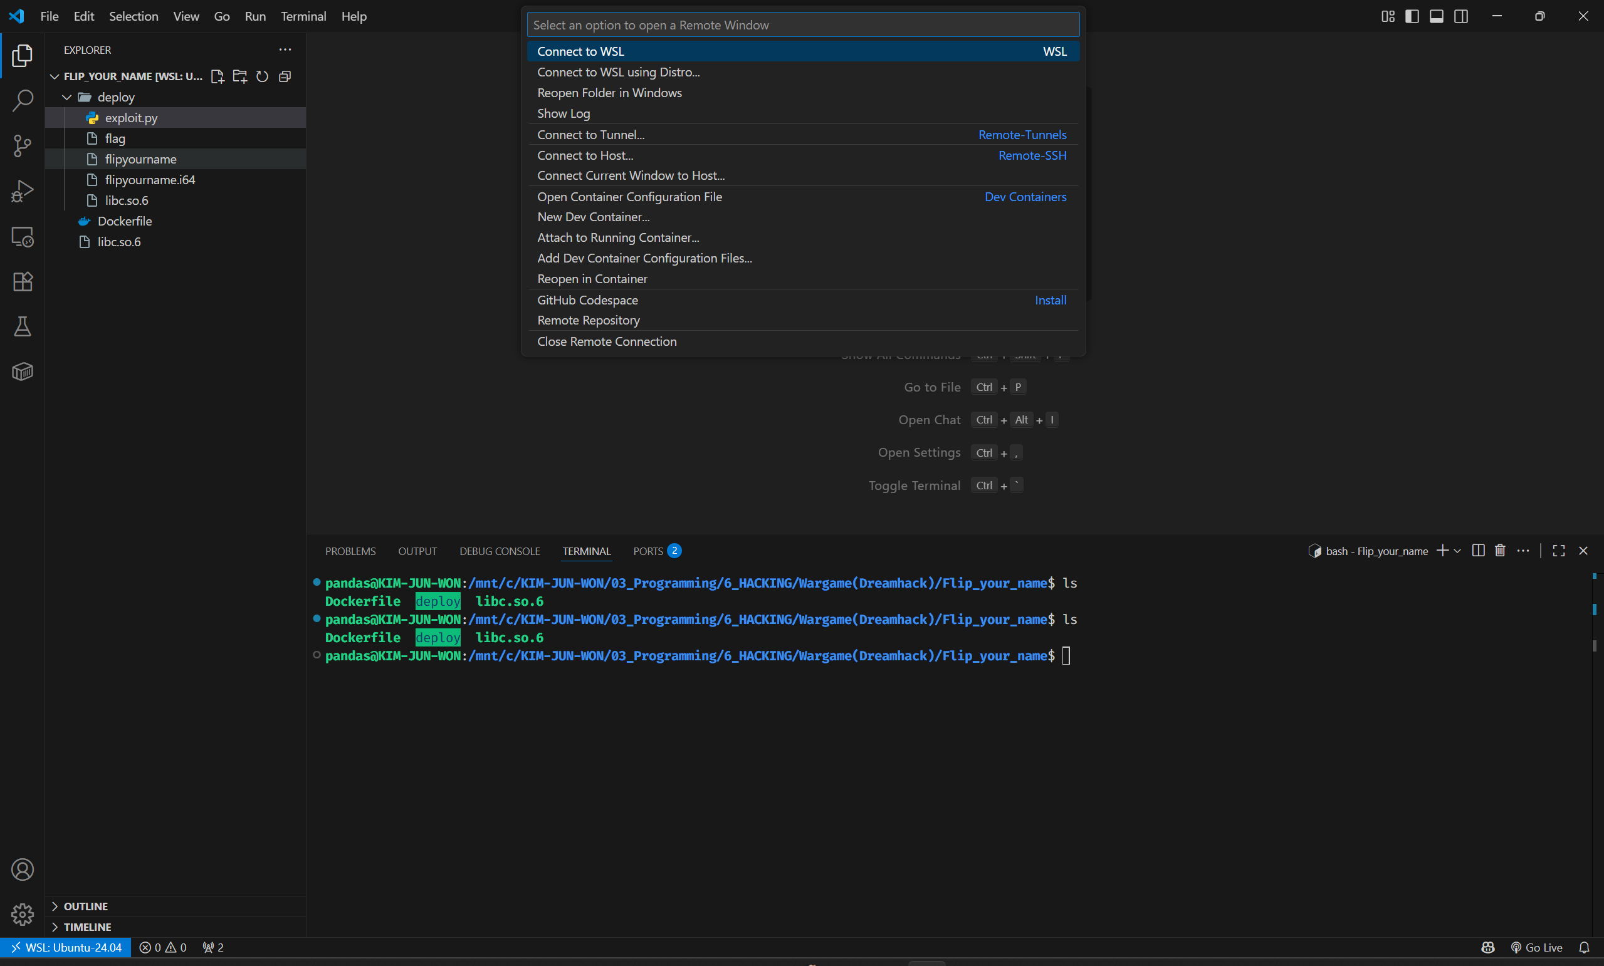
Task: Open the Remote Explorer view
Action: coord(22,237)
